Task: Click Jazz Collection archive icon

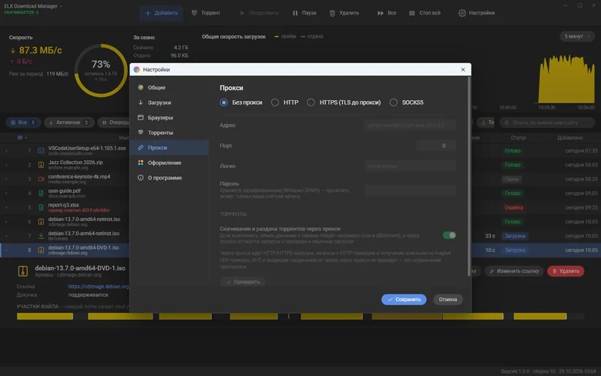Action: 41,165
